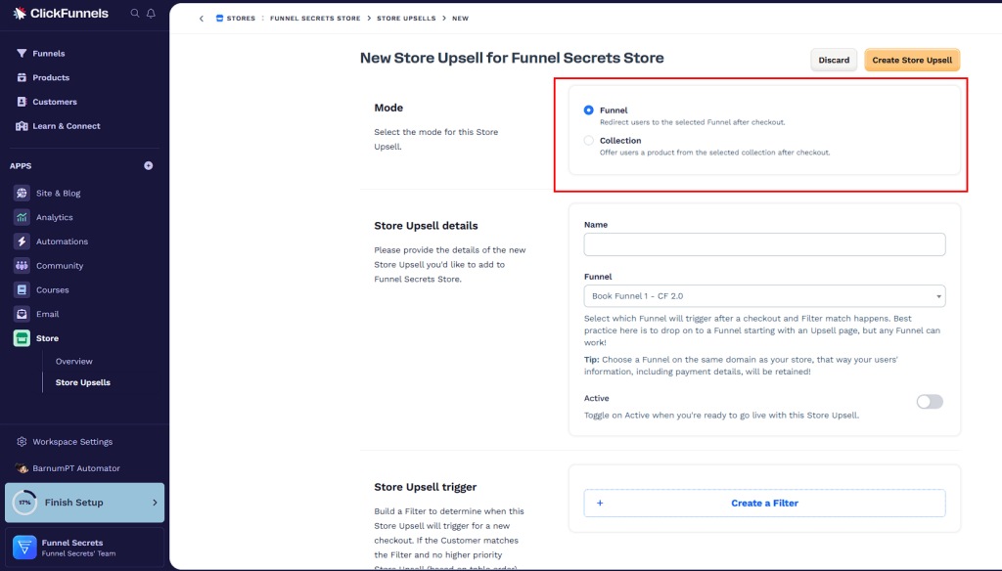Open the Email app
Screen dimensions: 1002x571
[47, 314]
